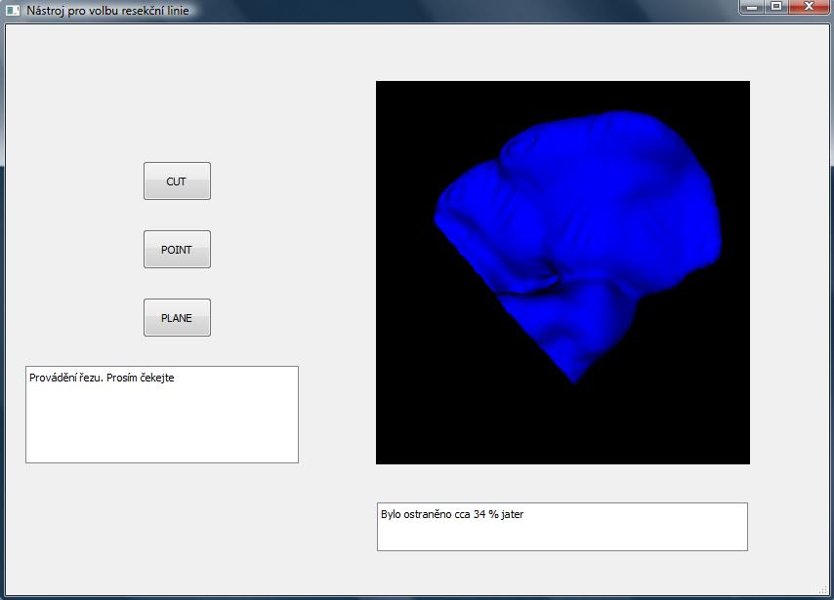This screenshot has width=834, height=600.
Task: Click the blue 3D liver model
Action: pos(579,245)
